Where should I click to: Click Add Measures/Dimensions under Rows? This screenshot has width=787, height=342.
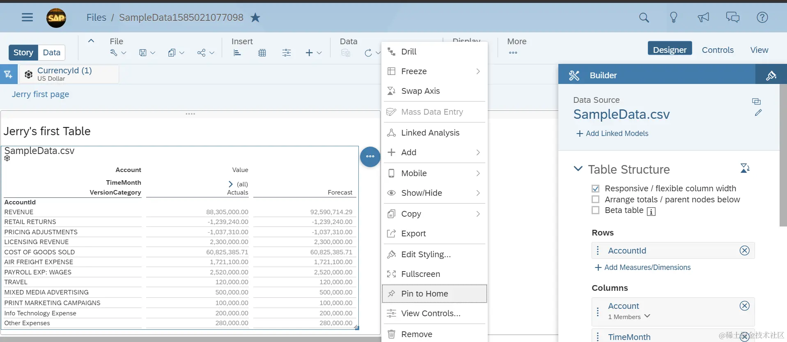click(642, 267)
